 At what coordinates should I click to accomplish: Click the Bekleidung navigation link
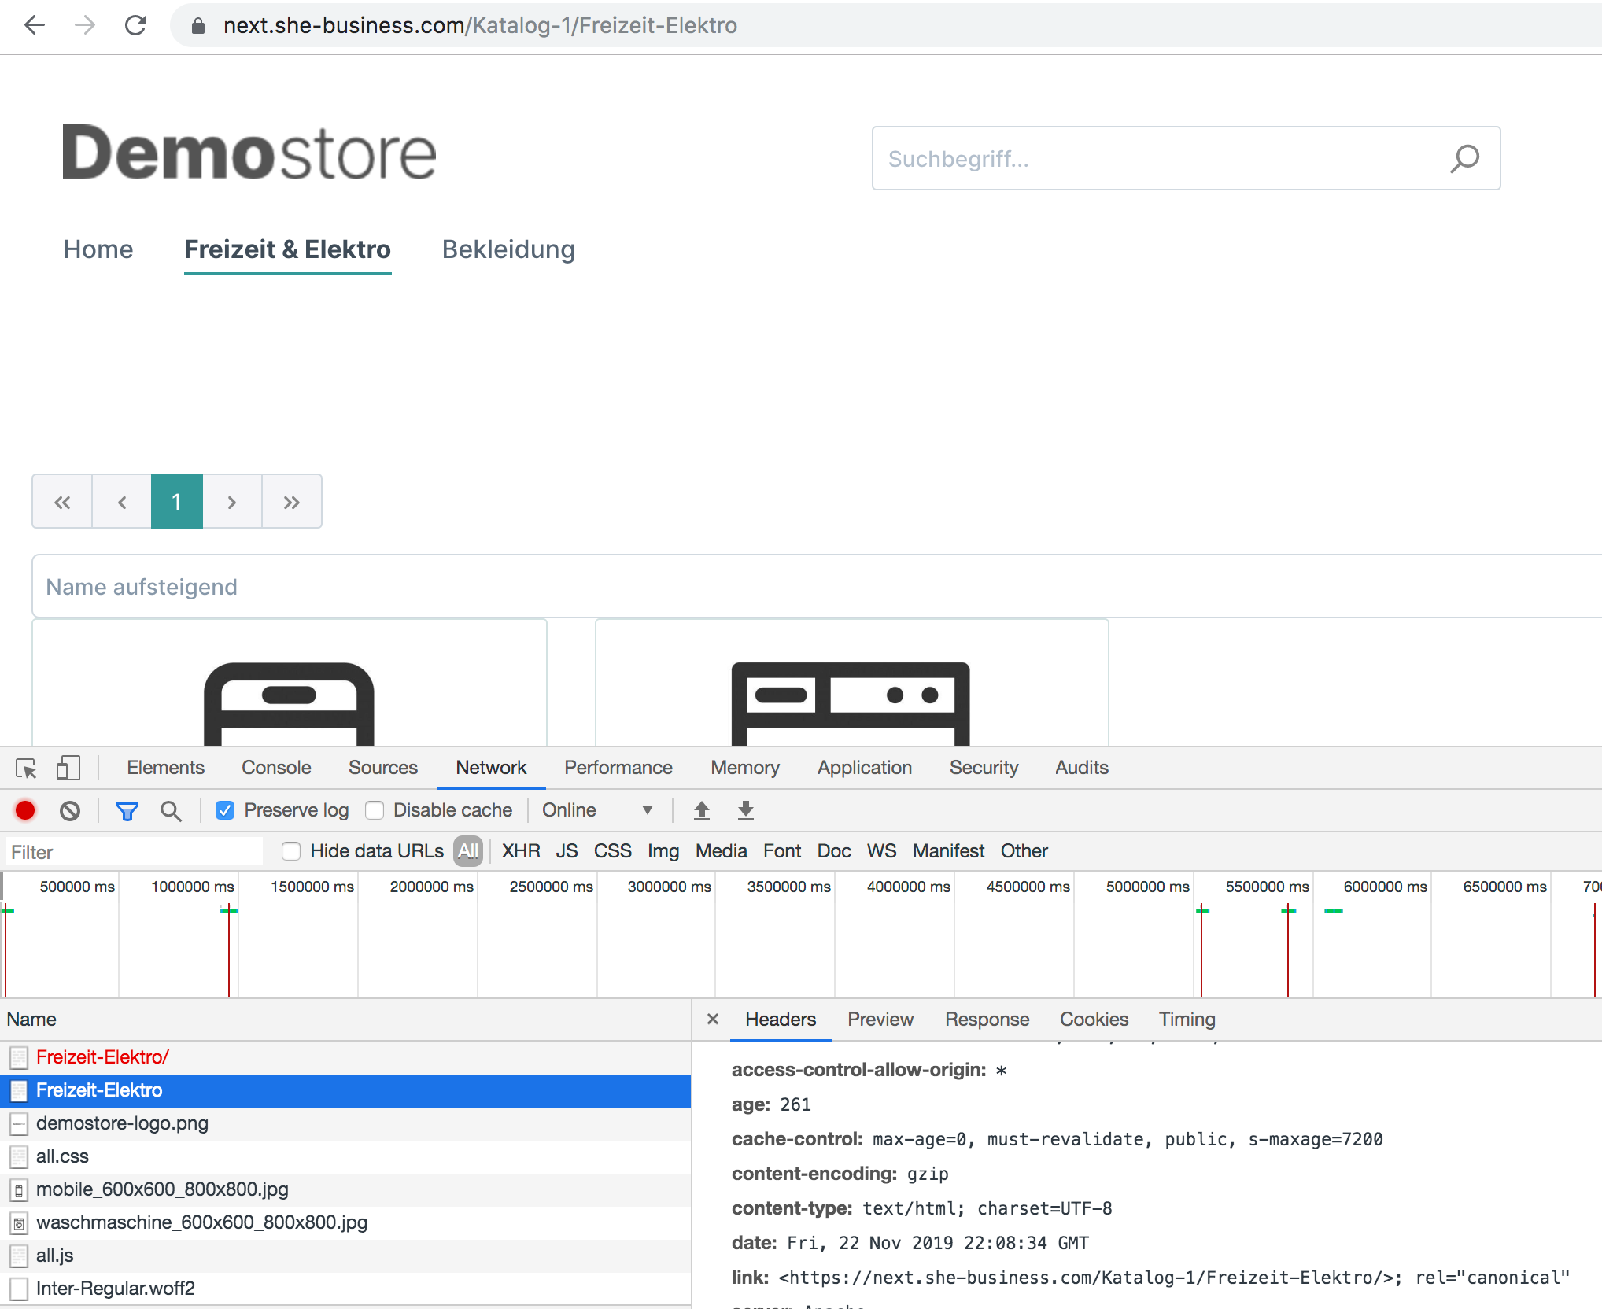click(508, 249)
